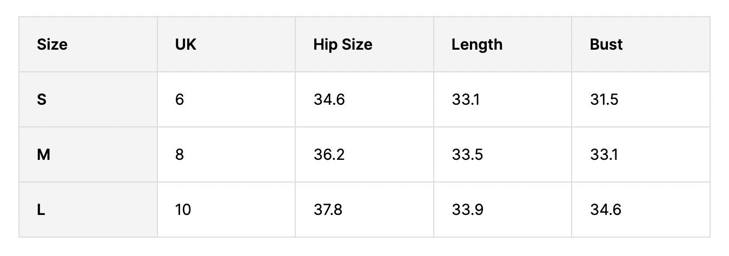The image size is (729, 256).
Task: Select length value 33.1 in S row
Action: click(x=465, y=100)
